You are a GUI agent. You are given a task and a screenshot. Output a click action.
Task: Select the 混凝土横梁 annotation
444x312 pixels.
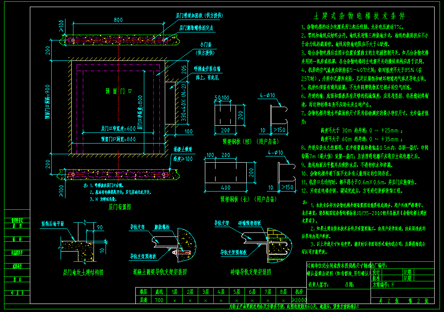click(x=183, y=149)
